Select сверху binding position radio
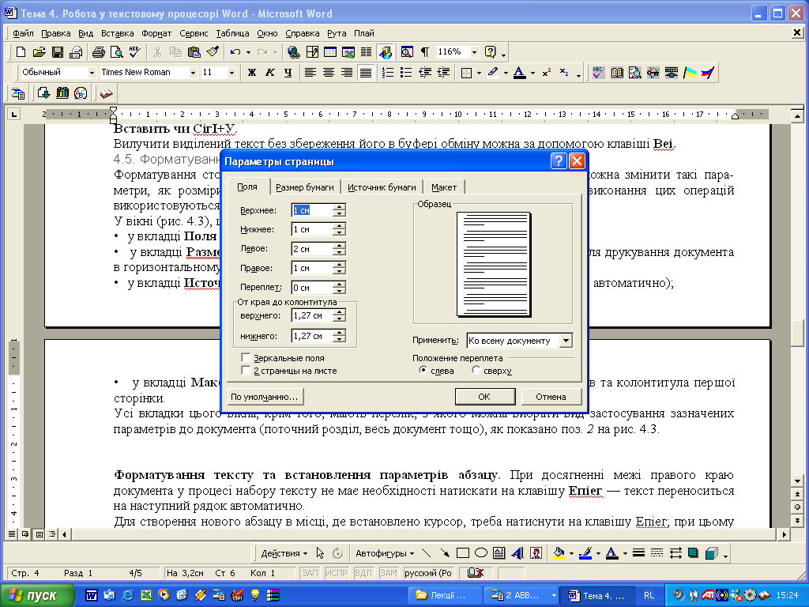The height and width of the screenshot is (607, 809). click(x=476, y=370)
